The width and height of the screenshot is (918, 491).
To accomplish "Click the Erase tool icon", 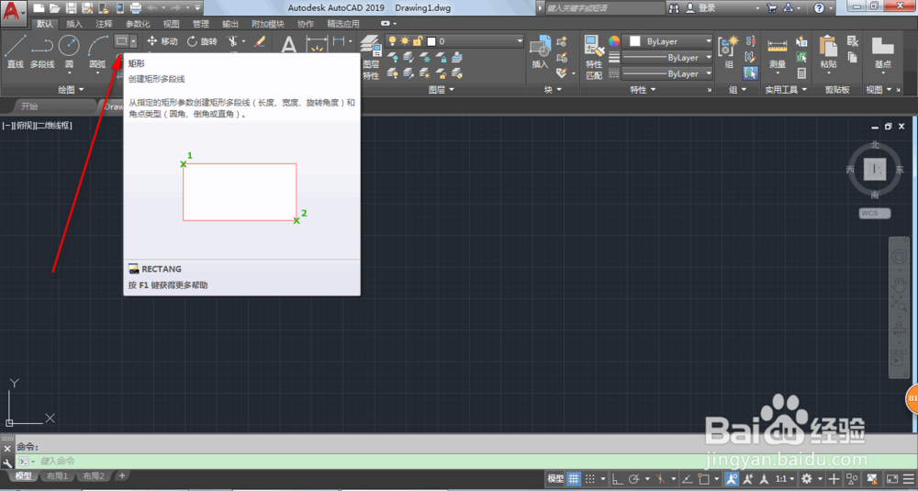I will tap(260, 41).
